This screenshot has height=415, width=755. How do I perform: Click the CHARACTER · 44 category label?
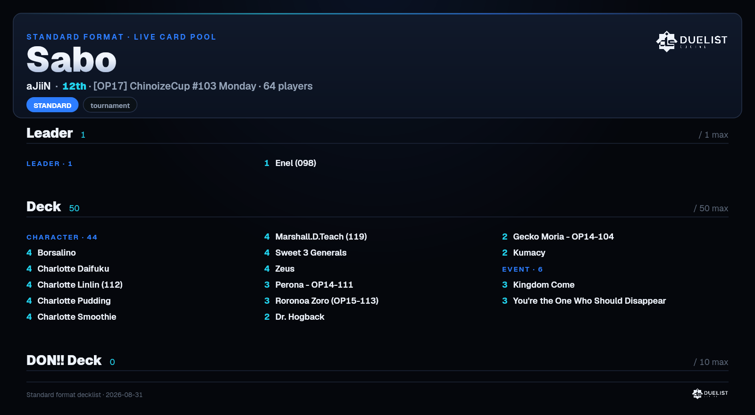click(62, 237)
